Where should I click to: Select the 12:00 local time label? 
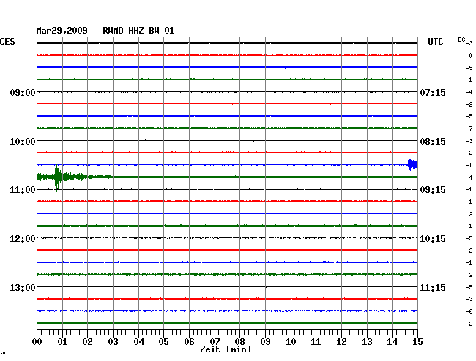[23, 239]
